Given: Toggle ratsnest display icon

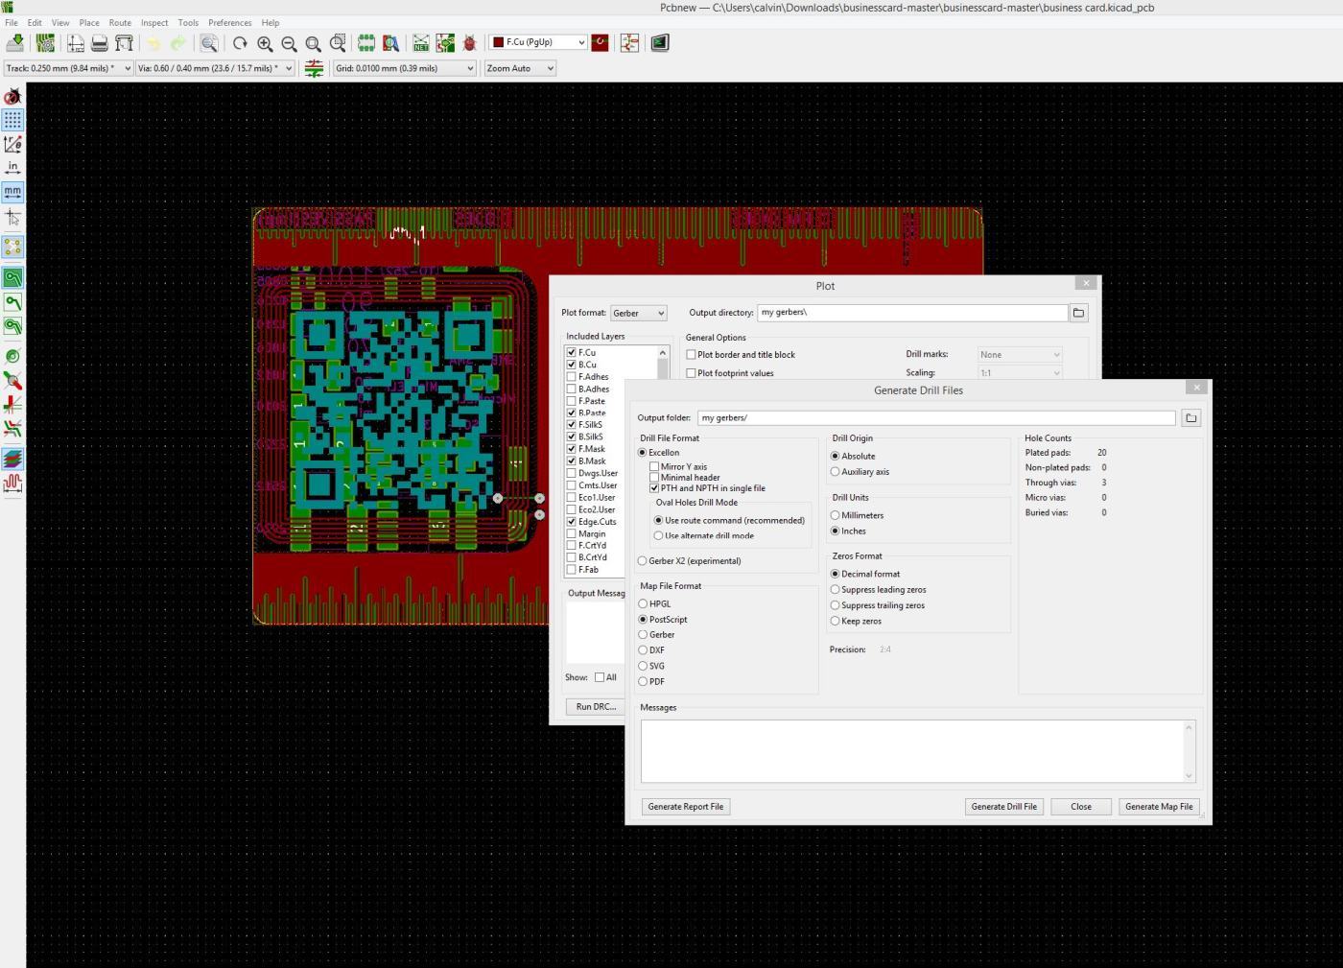Looking at the screenshot, I should tap(12, 248).
